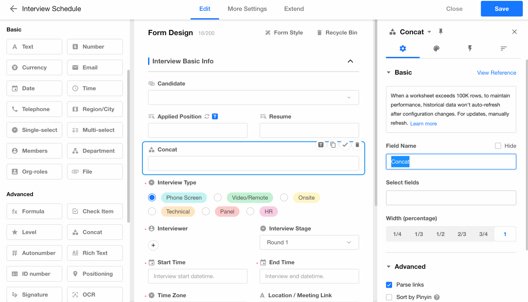Click the Close button in header

454,9
